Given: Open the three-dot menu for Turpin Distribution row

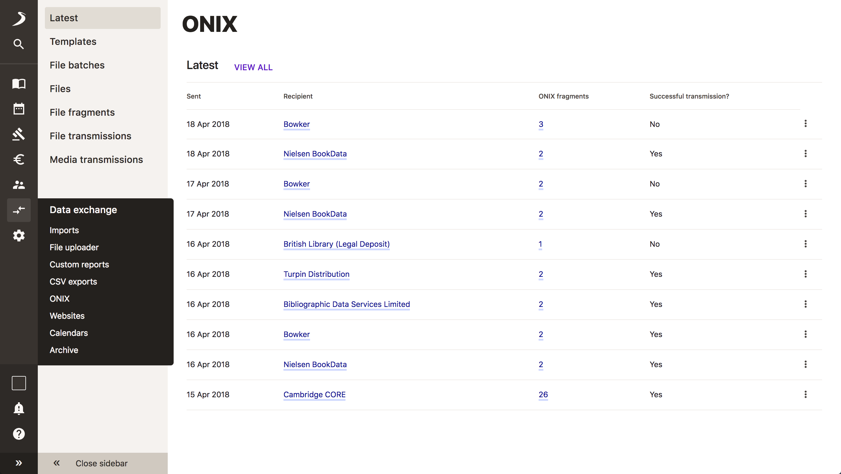Looking at the screenshot, I should click(x=806, y=274).
